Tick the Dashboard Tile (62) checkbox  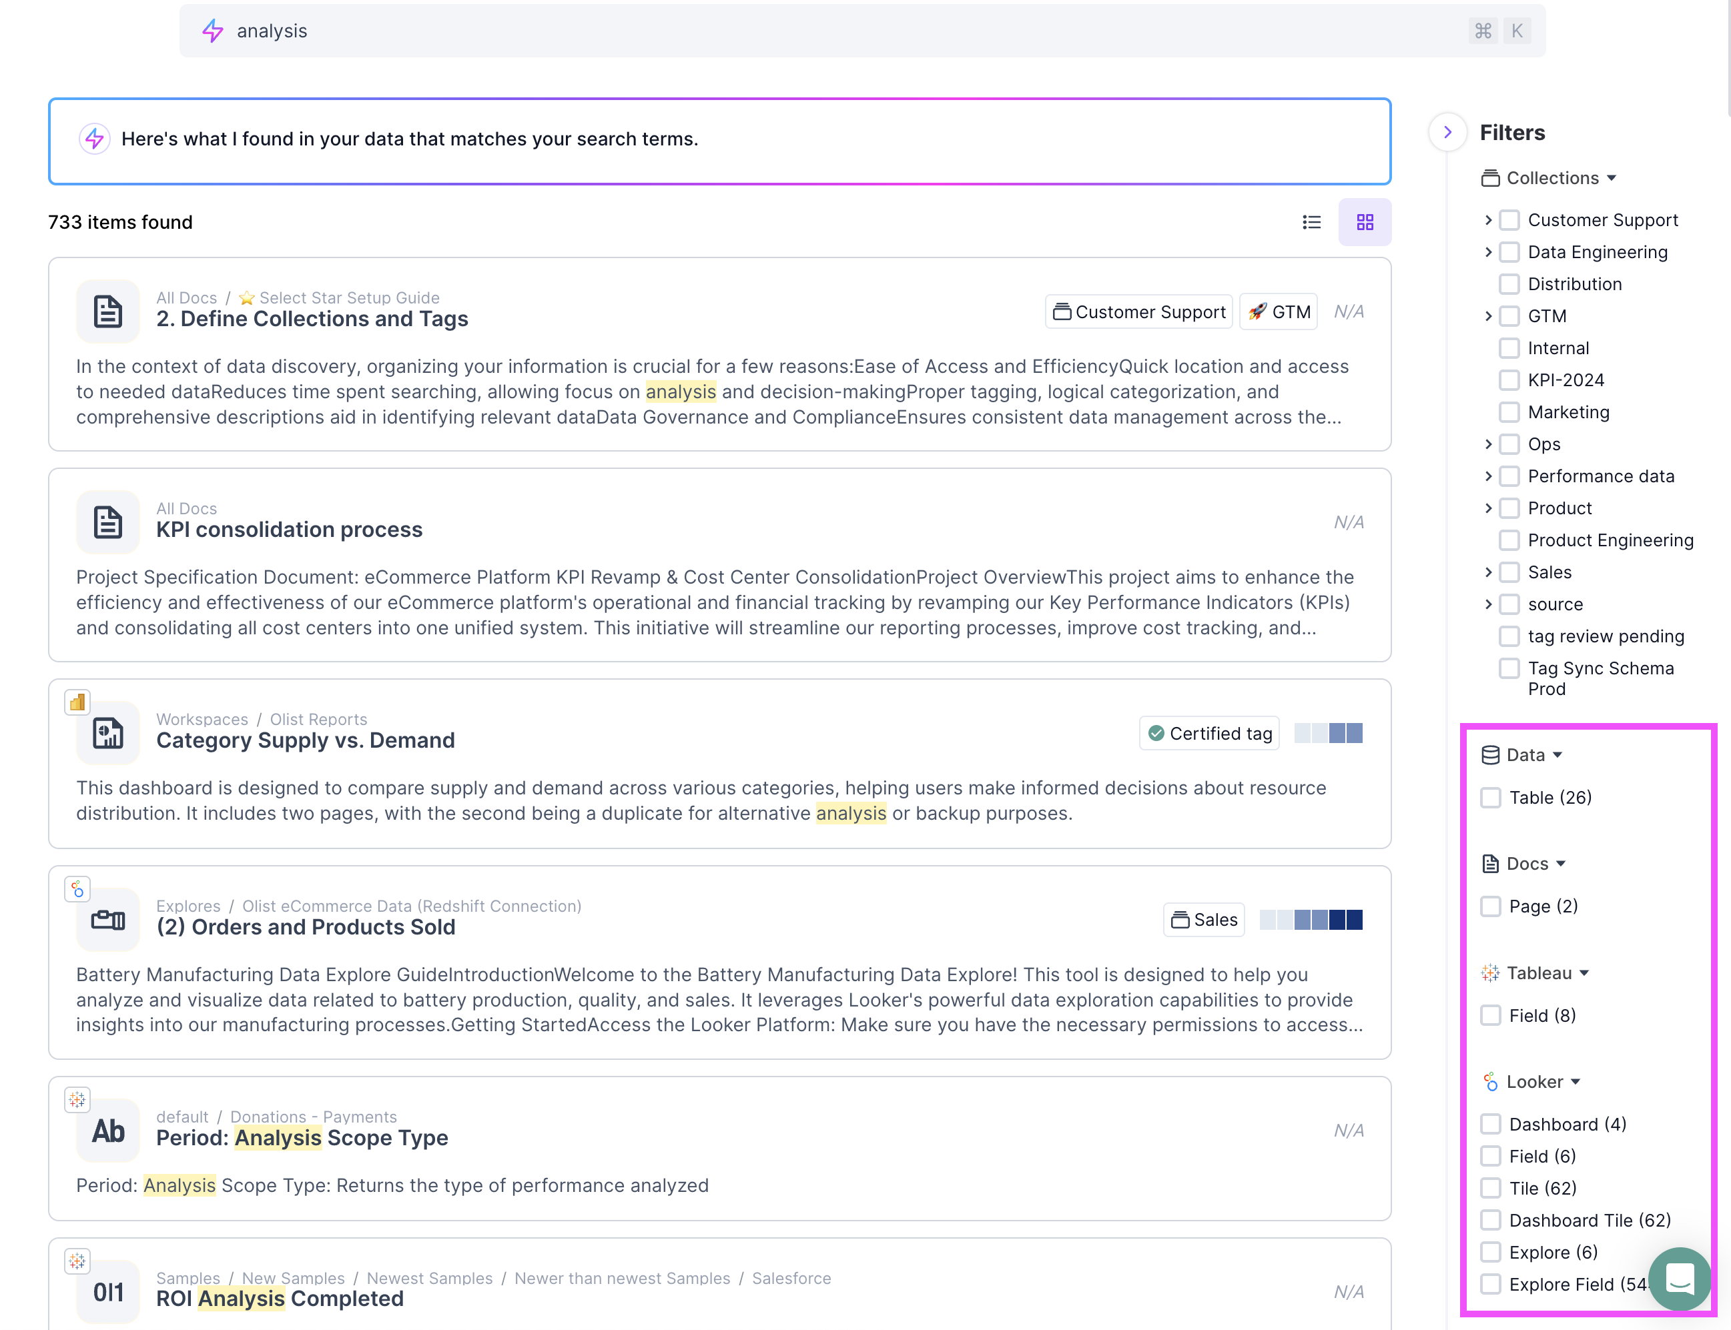1490,1220
